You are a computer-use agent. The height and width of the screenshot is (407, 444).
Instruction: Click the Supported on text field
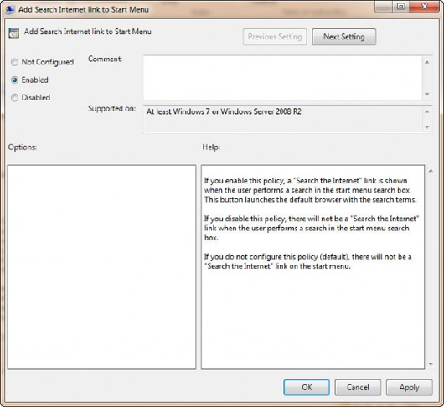[x=282, y=119]
